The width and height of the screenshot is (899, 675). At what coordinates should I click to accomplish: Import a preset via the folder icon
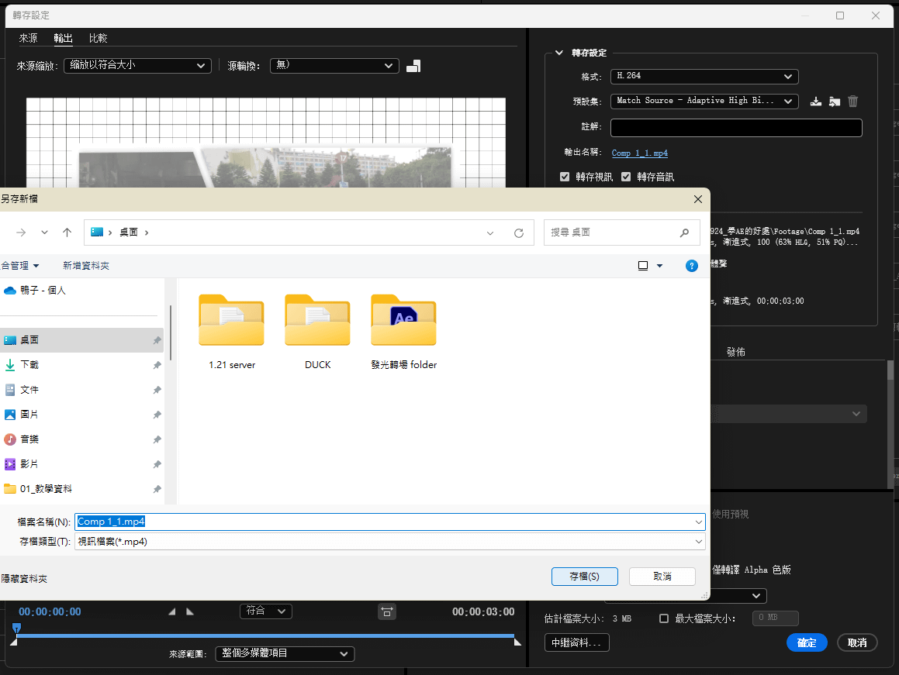tap(834, 101)
